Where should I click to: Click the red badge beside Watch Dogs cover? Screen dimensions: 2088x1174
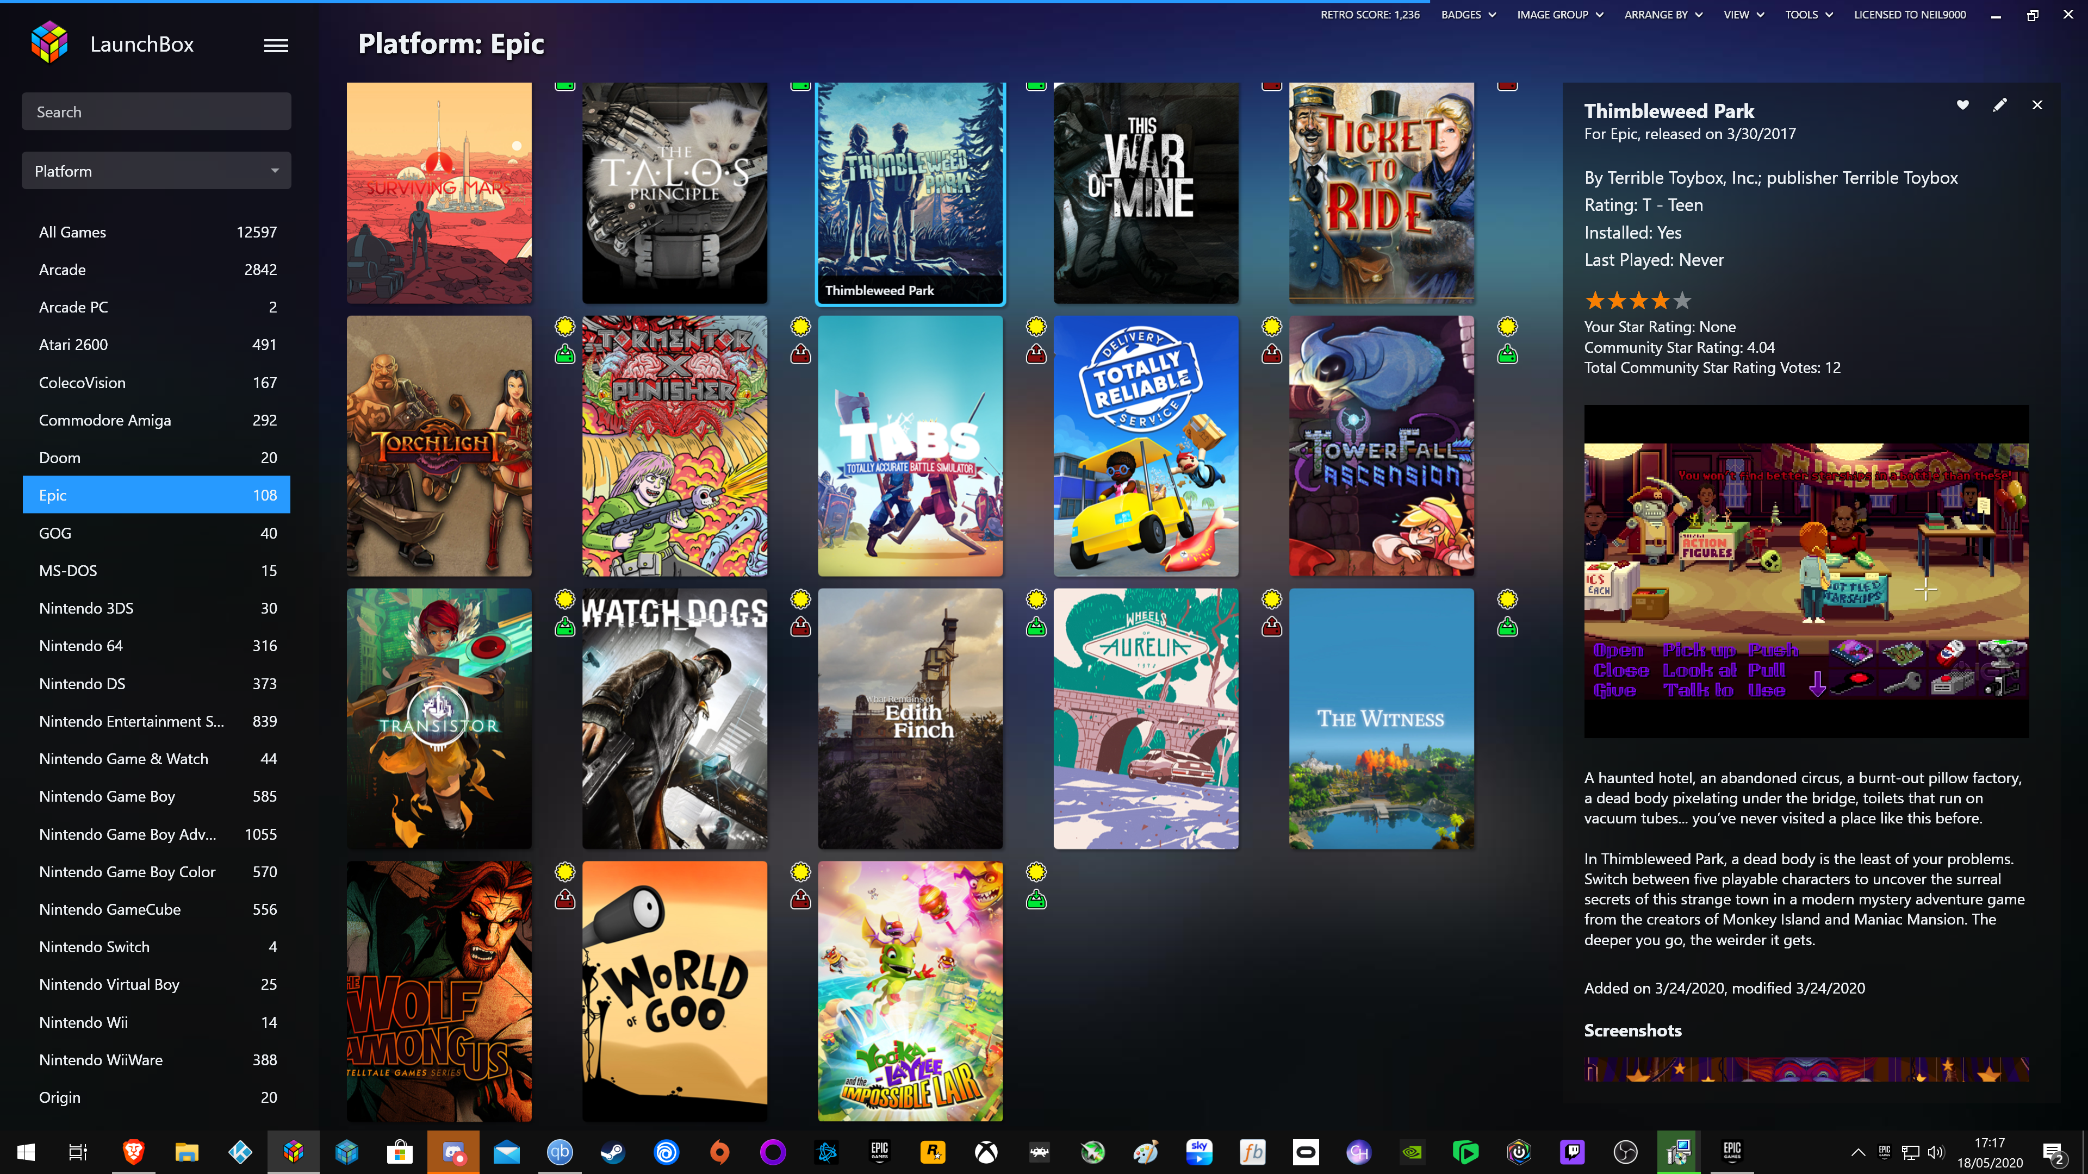click(801, 627)
